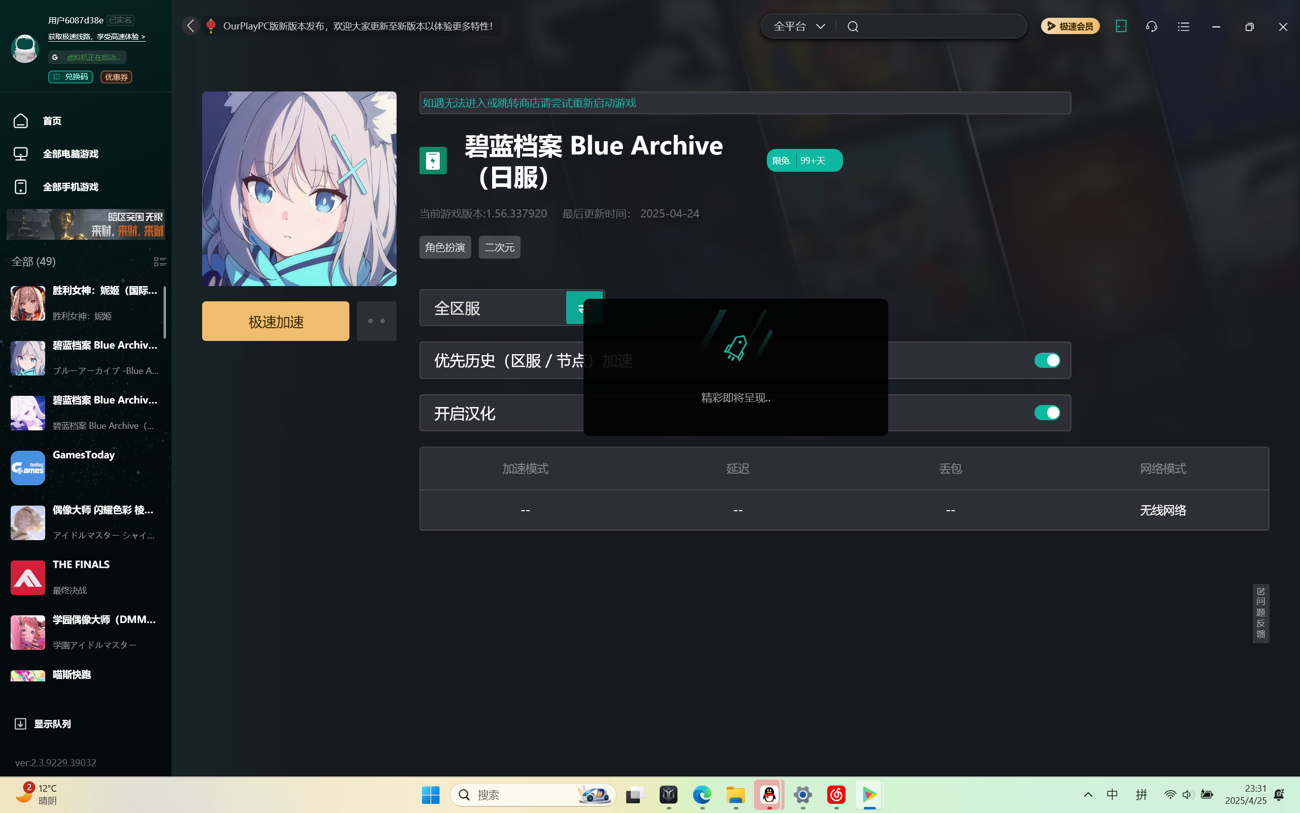Click the 极速会员 VIP button
The width and height of the screenshot is (1300, 813).
point(1070,26)
